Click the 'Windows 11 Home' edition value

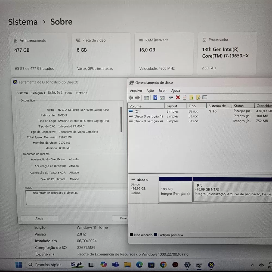point(92,227)
